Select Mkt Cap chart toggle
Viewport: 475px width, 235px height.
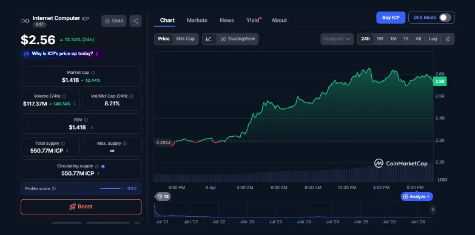(x=186, y=39)
